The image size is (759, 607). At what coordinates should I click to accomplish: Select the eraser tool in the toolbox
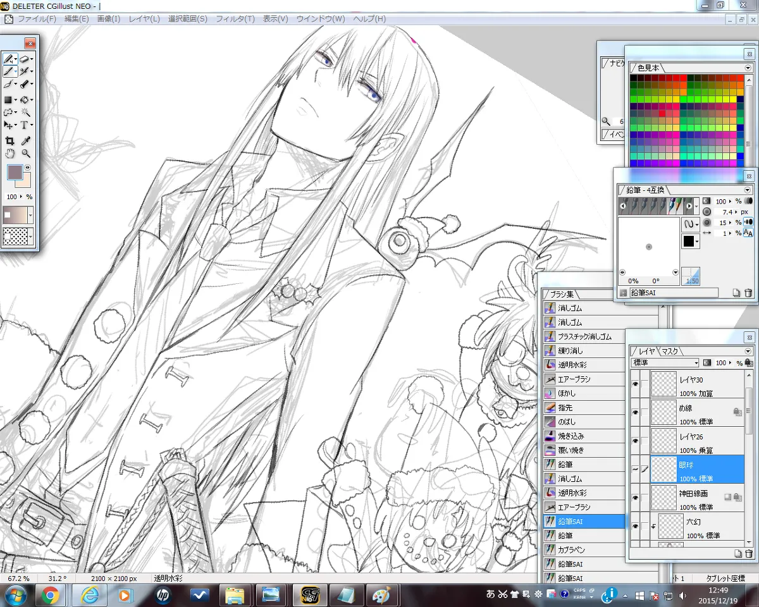click(25, 59)
